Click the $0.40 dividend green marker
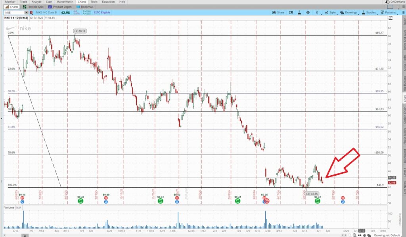 [80, 200]
